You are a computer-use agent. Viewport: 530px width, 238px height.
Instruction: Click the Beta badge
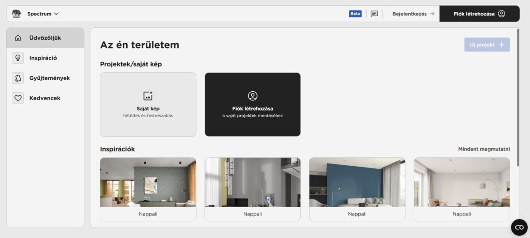tap(355, 14)
